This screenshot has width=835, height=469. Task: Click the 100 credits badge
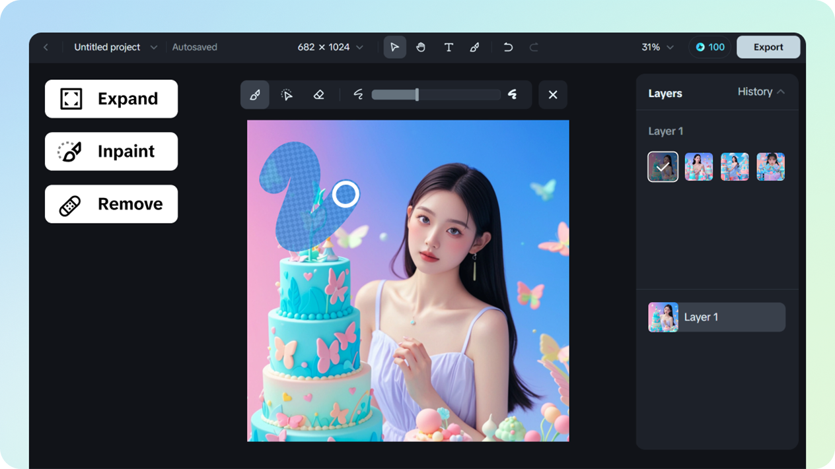(710, 47)
